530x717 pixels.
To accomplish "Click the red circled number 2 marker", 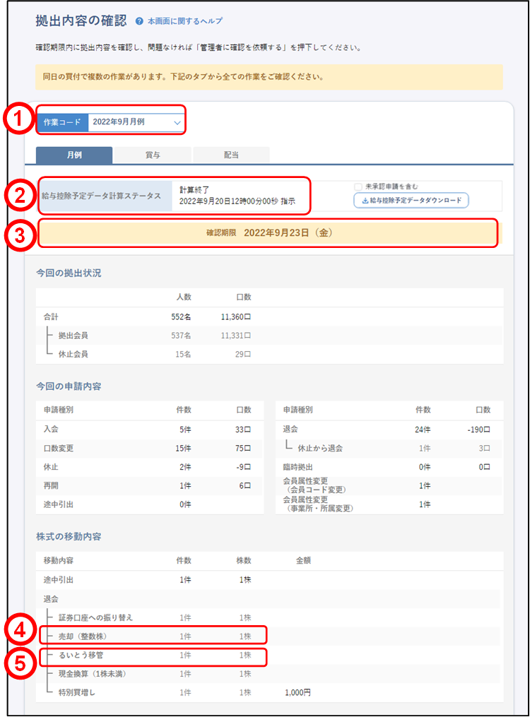I will [19, 195].
